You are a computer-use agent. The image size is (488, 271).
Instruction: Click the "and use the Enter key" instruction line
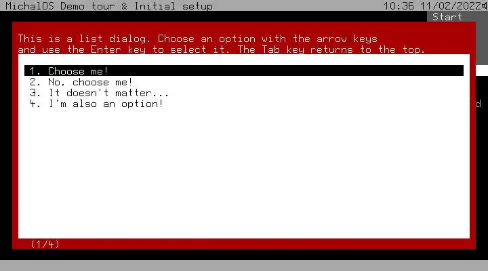[221, 49]
